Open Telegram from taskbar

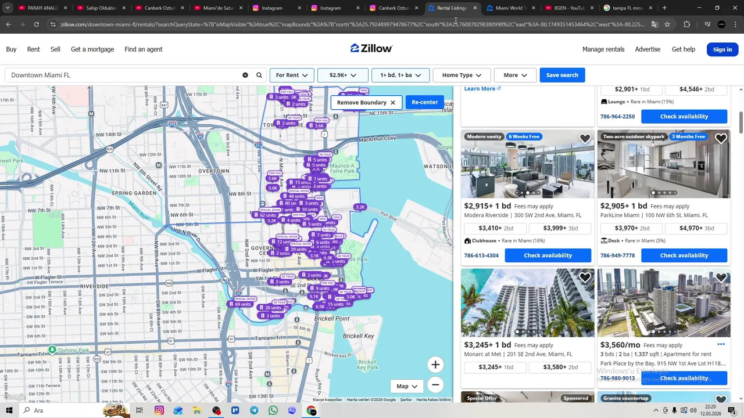254,410
